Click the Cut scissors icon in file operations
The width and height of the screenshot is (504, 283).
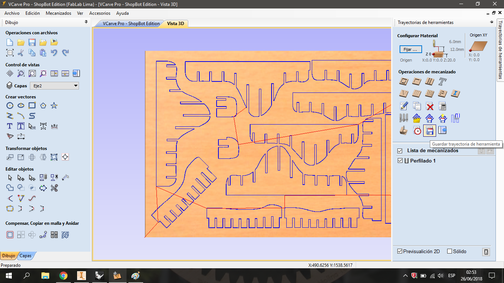click(x=21, y=53)
